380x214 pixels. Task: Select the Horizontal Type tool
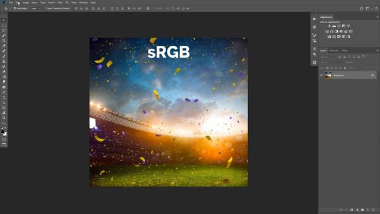click(4, 97)
